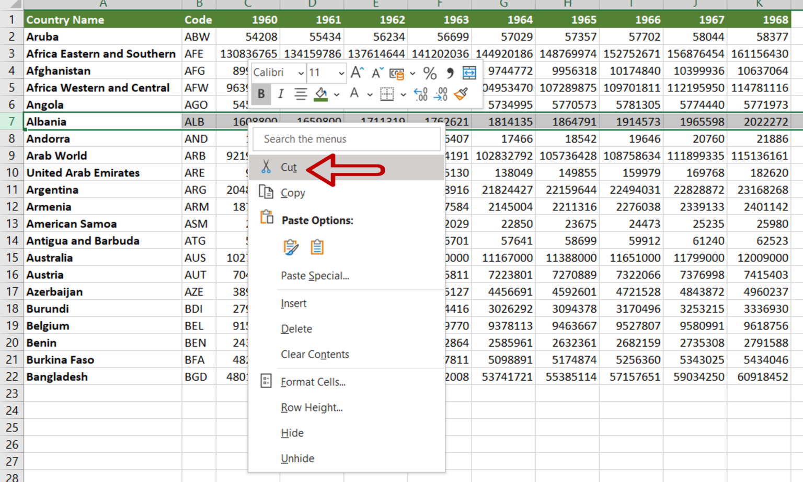Select the United Arab Emirates cell
Image resolution: width=803 pixels, height=482 pixels.
pos(103,173)
